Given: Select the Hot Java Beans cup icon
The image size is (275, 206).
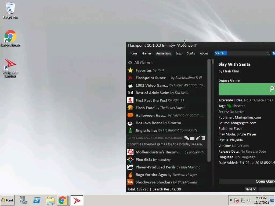Looking at the screenshot, I should click(x=130, y=123).
